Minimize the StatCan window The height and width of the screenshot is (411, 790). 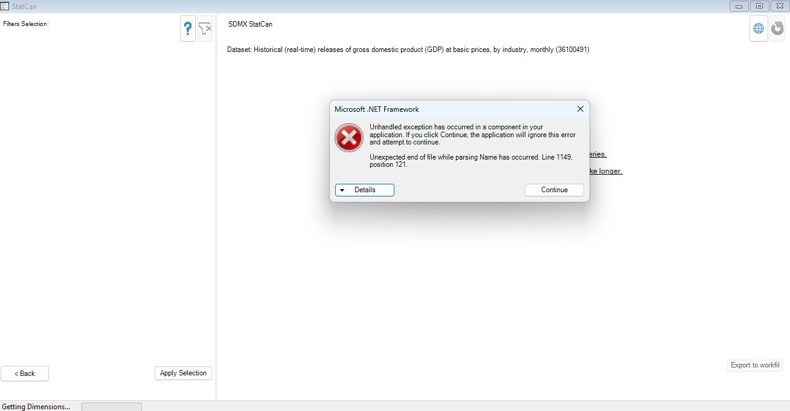(739, 6)
